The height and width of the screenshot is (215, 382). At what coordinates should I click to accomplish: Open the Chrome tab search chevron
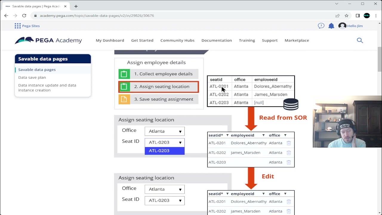point(337,4)
